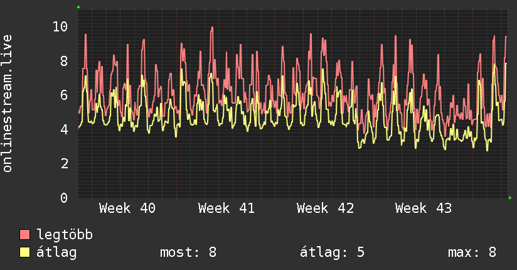
Task: Select the legtöbb legend label
Action: [x=65, y=234]
